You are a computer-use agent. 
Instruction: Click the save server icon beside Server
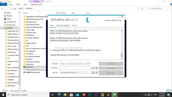93,72
